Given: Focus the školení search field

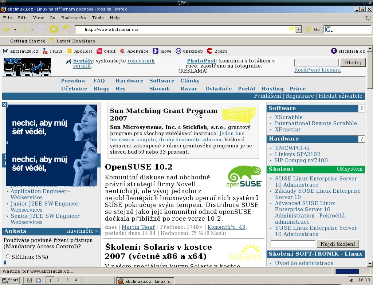Looking at the screenshot, I should click(293, 244).
